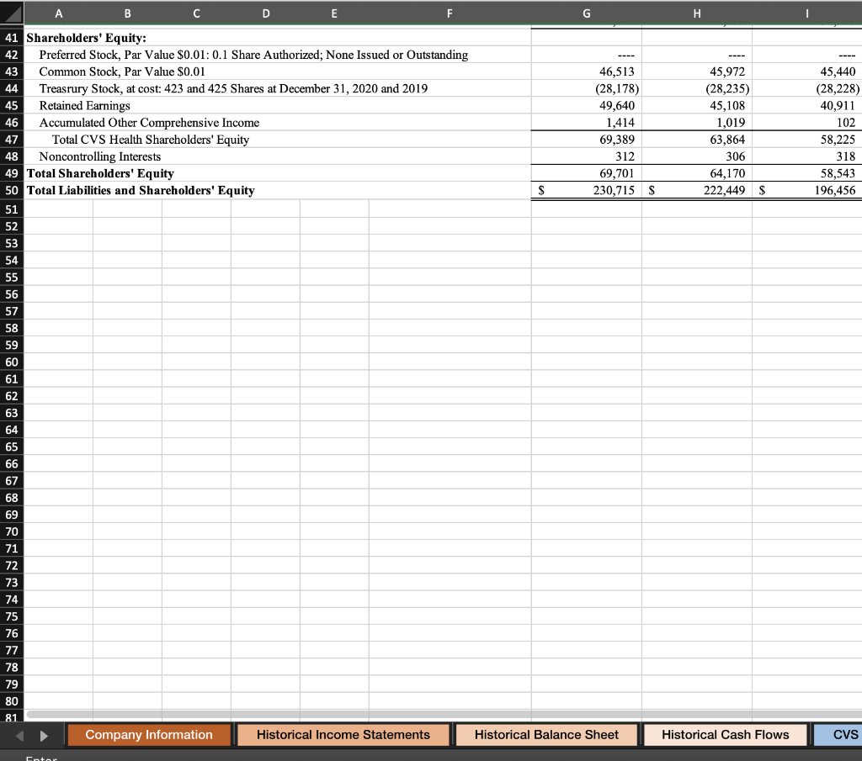
Task: Select row 41 by its row number
Action: pos(11,38)
